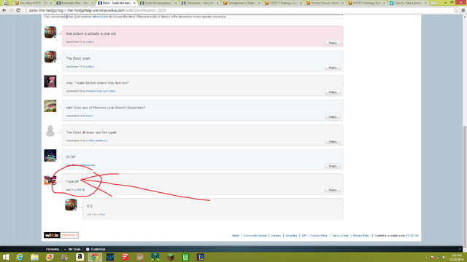Reply to the 'STOP' comment
Viewport: 467px width, 262px height.
pyautogui.click(x=333, y=166)
